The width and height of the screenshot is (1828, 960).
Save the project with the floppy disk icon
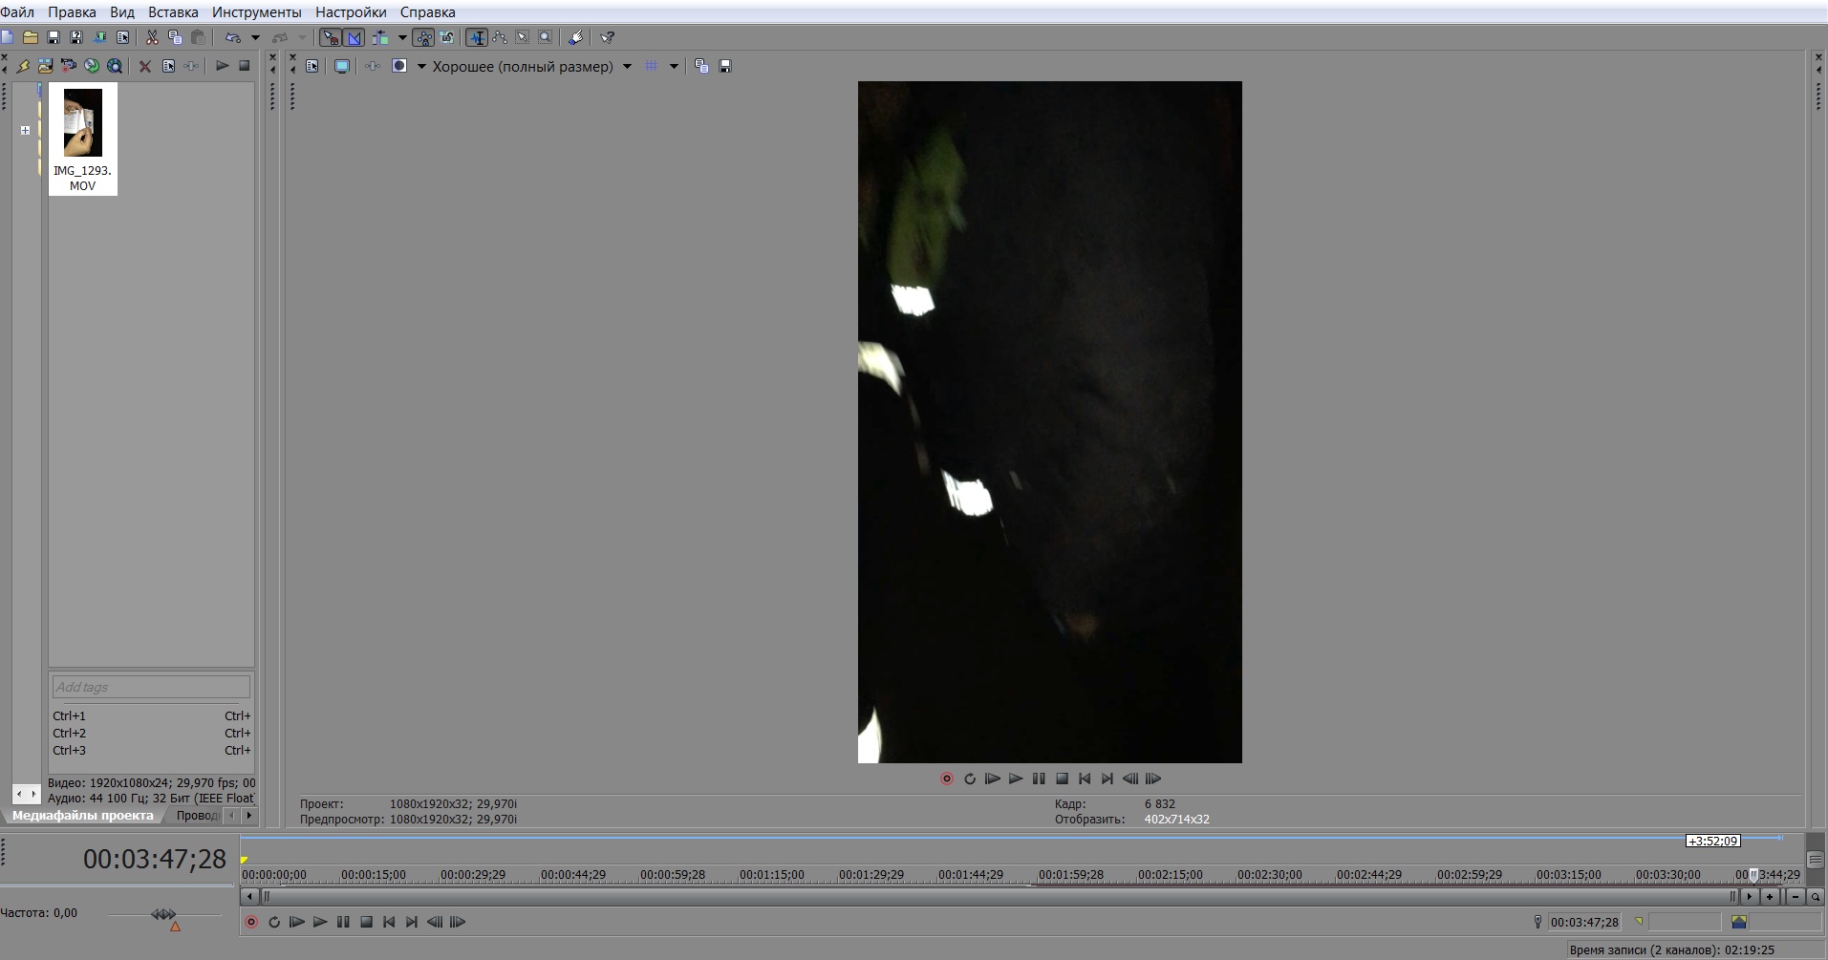coord(54,37)
